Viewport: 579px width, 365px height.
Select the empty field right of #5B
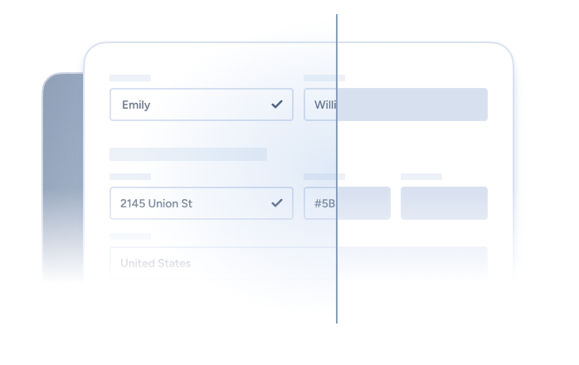(444, 202)
